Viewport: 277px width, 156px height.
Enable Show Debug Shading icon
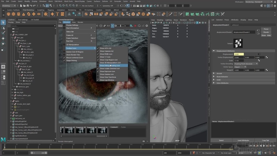[x=110, y=66]
